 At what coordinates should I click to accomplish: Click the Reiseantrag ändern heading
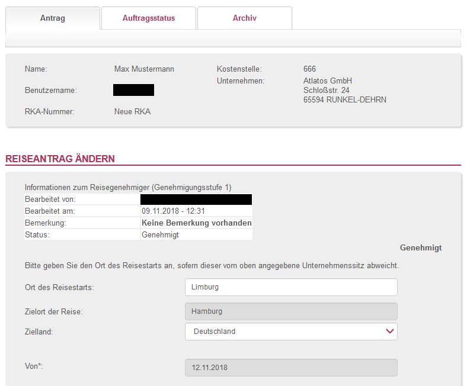pyautogui.click(x=60, y=159)
